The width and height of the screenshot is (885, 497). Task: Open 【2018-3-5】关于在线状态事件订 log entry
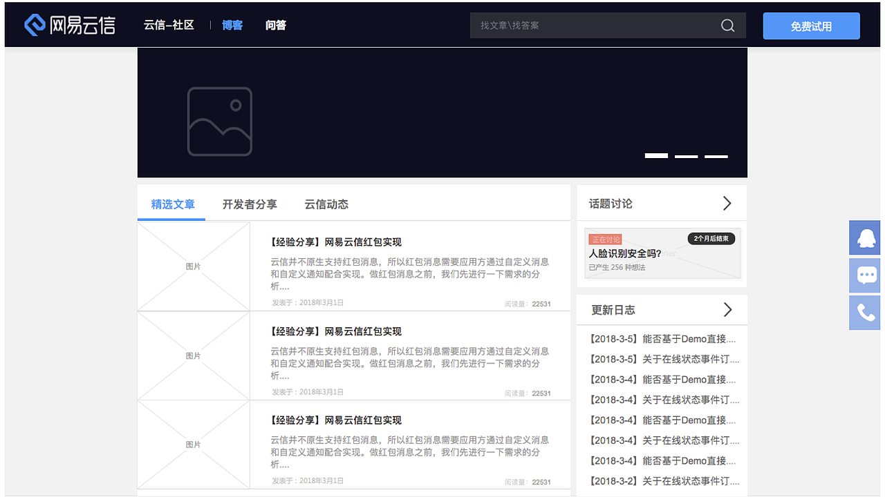click(x=664, y=359)
